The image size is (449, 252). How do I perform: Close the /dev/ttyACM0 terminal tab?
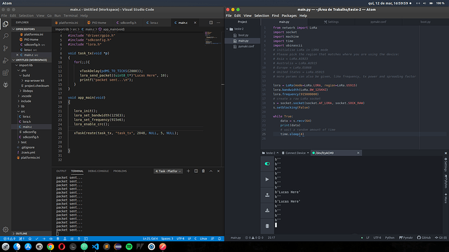358,153
